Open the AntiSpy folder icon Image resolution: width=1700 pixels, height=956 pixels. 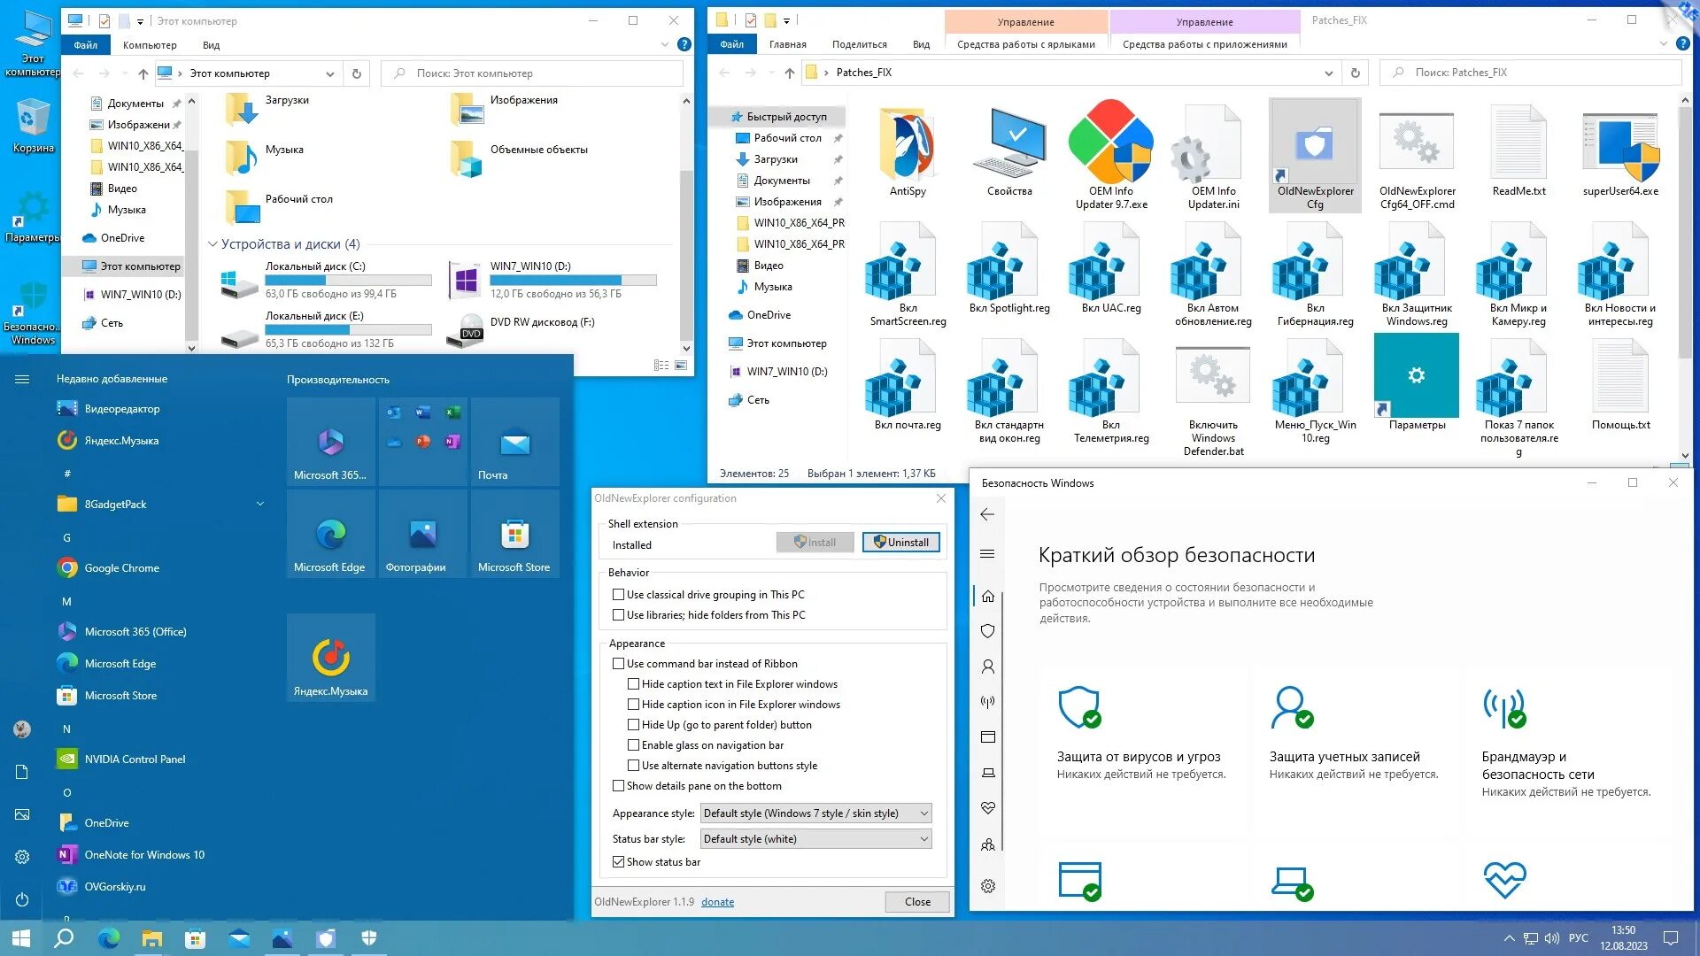click(x=908, y=145)
